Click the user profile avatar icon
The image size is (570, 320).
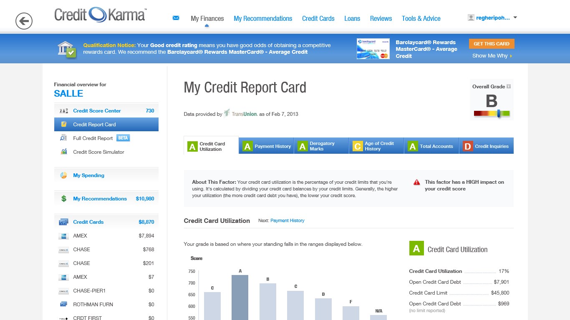471,17
